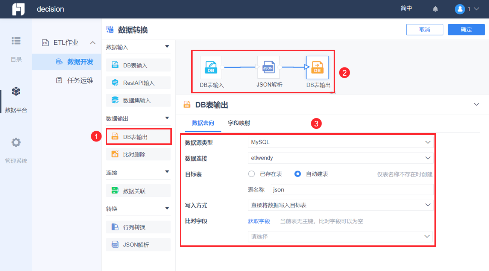
Task: Click the 确定 button
Action: click(x=466, y=30)
